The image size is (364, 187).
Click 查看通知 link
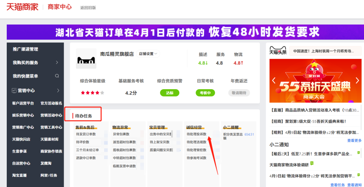[355, 185]
